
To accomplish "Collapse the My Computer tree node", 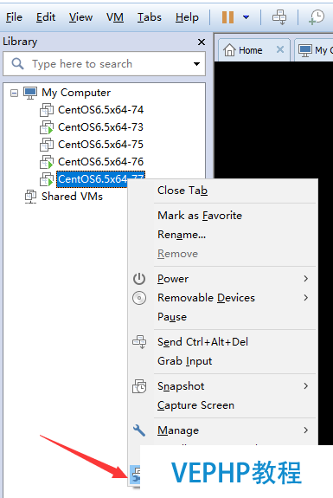I will tap(14, 93).
